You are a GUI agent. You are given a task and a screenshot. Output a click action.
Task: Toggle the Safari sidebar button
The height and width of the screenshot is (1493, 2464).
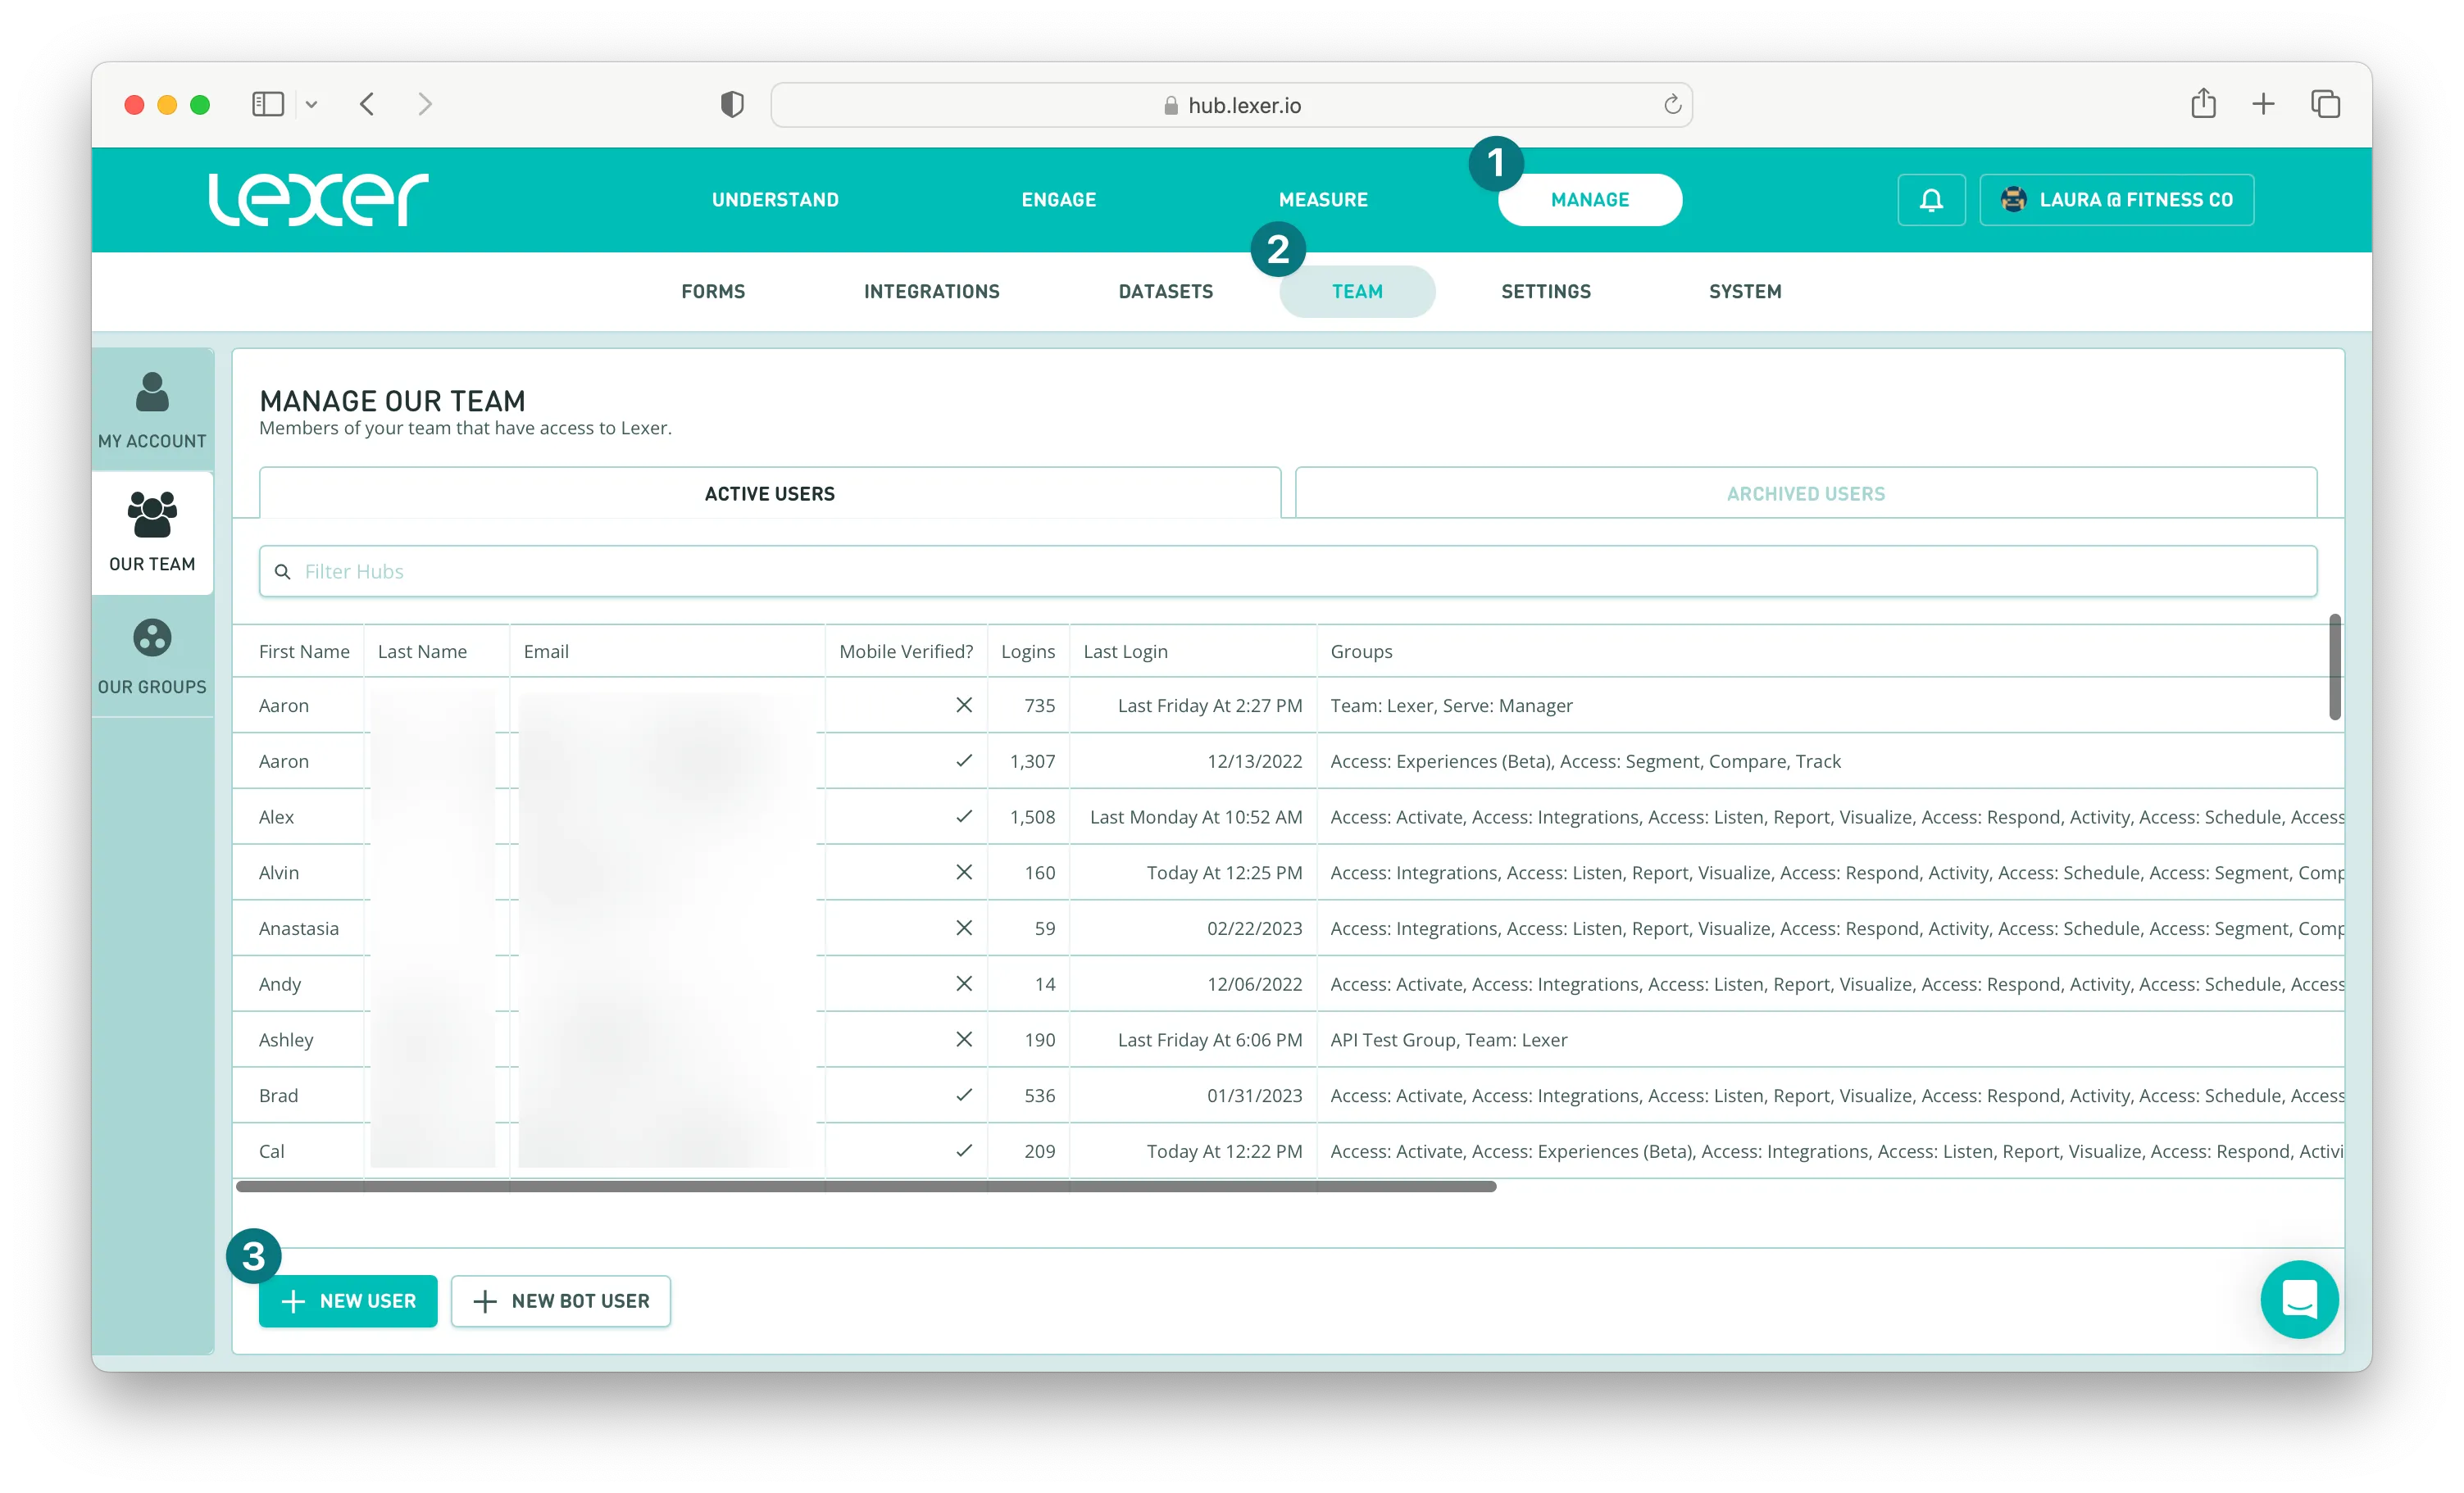pyautogui.click(x=268, y=104)
